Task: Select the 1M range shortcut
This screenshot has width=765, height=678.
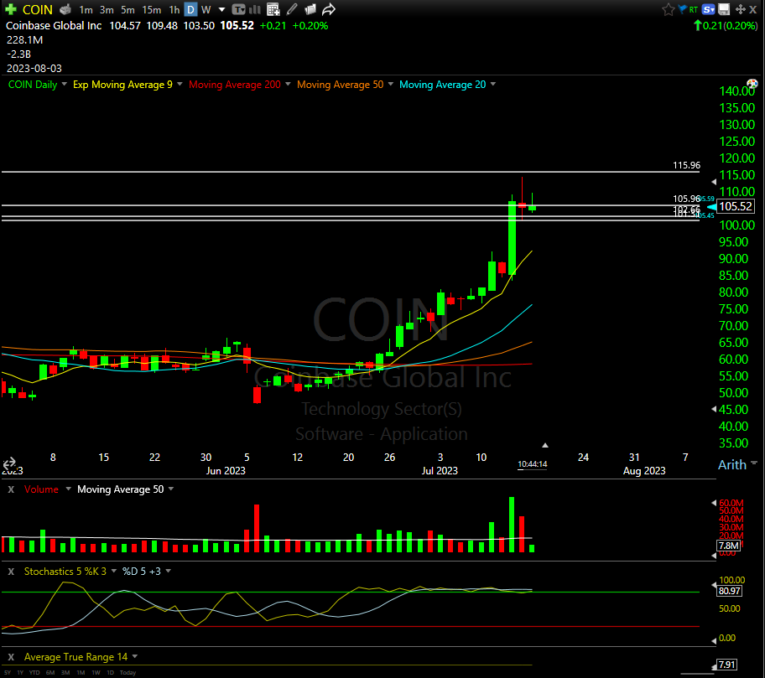Action: pyautogui.click(x=81, y=673)
